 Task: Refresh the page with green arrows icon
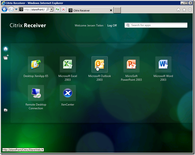tap(57, 9)
